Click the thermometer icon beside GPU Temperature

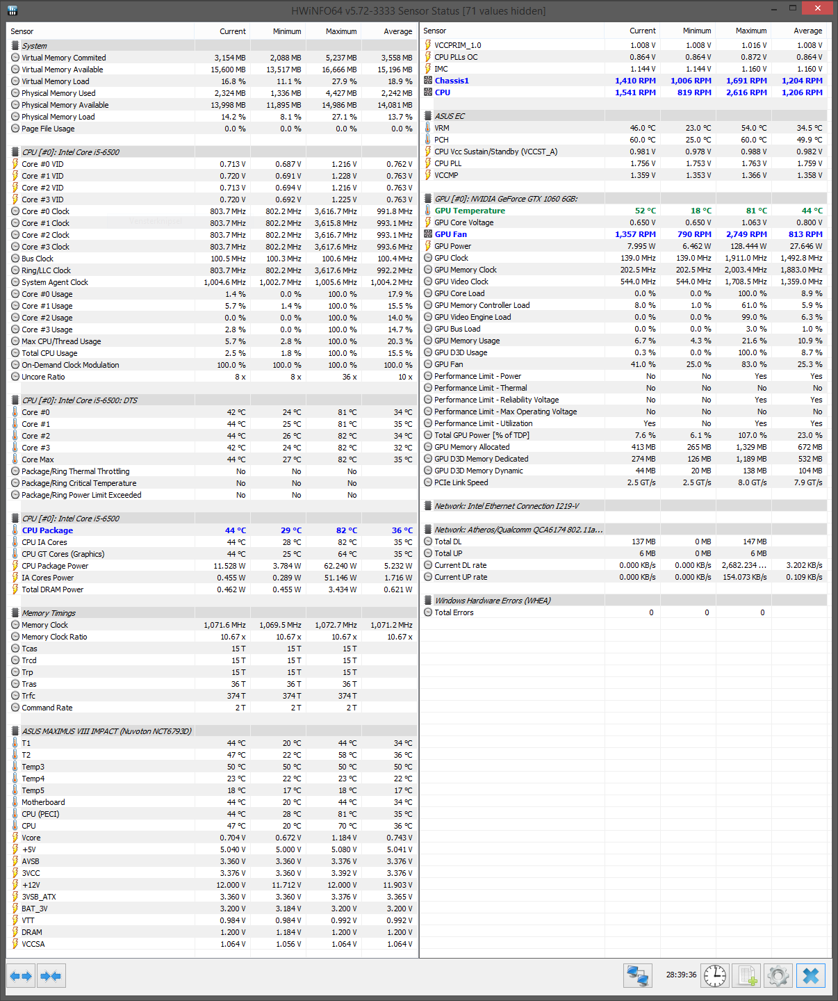tap(428, 211)
